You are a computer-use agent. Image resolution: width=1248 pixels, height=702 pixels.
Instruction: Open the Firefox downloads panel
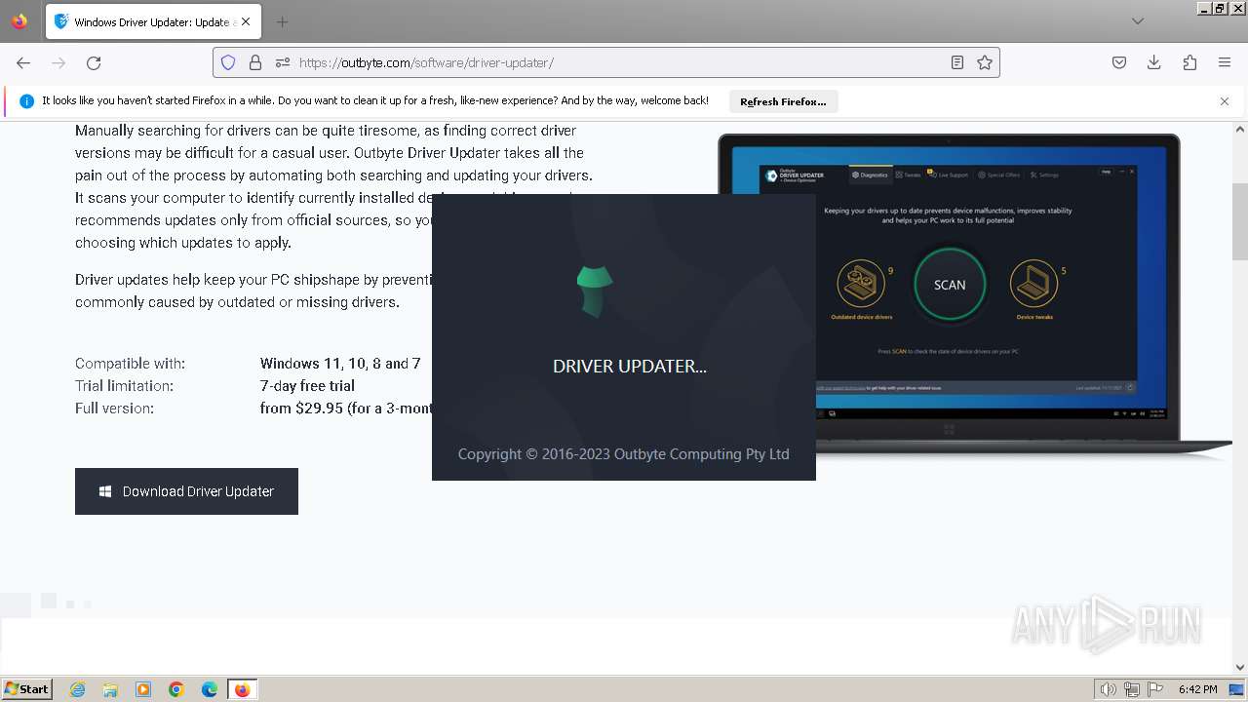pos(1154,62)
